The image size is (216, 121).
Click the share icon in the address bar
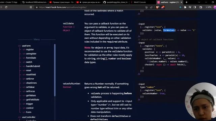tap(151, 7)
